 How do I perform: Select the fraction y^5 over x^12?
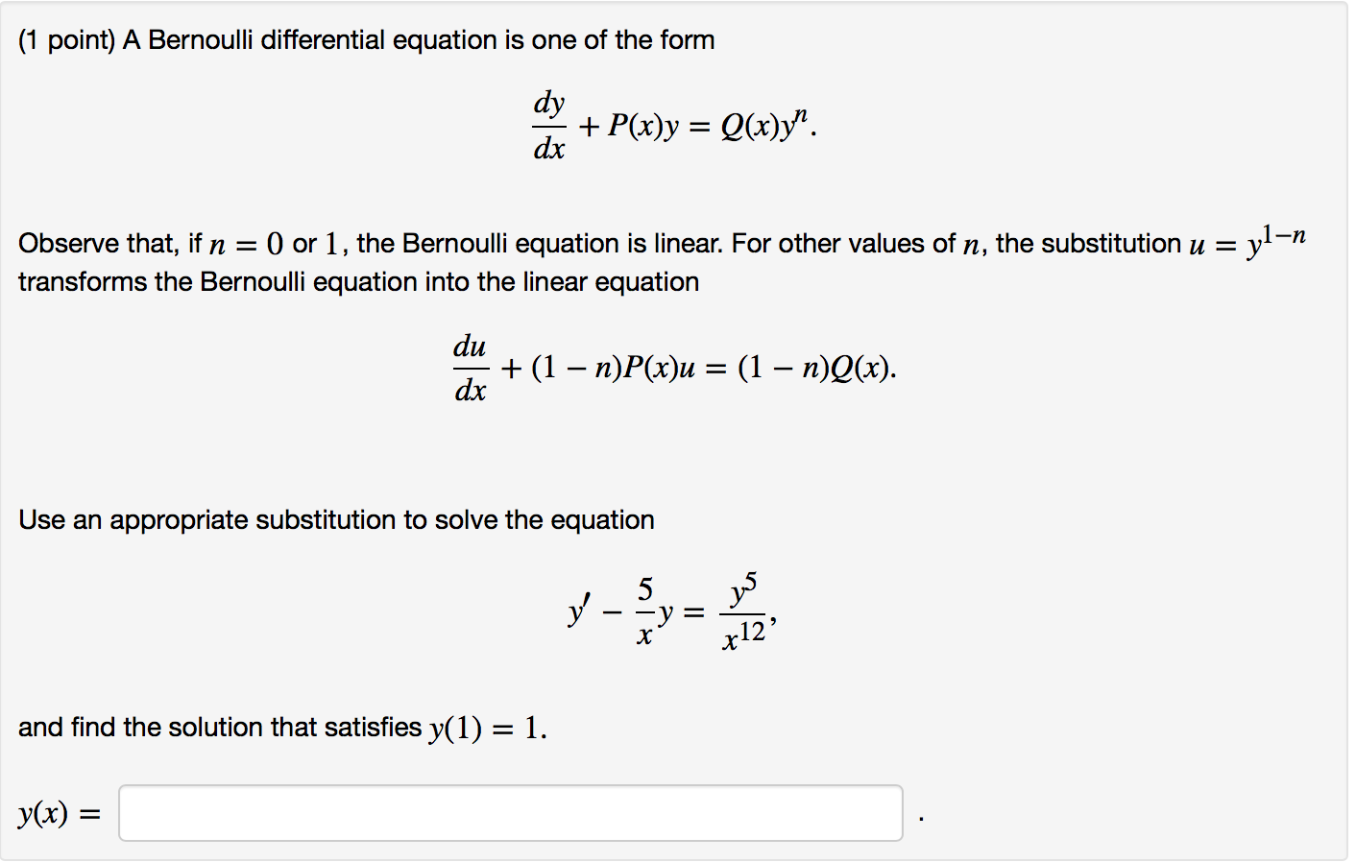746,608
